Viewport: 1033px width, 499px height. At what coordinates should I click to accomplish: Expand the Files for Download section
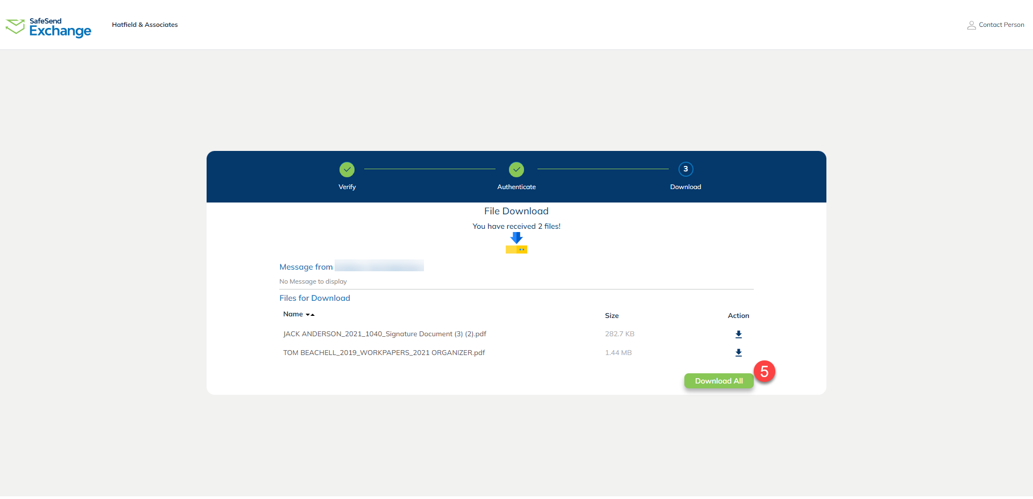(314, 298)
